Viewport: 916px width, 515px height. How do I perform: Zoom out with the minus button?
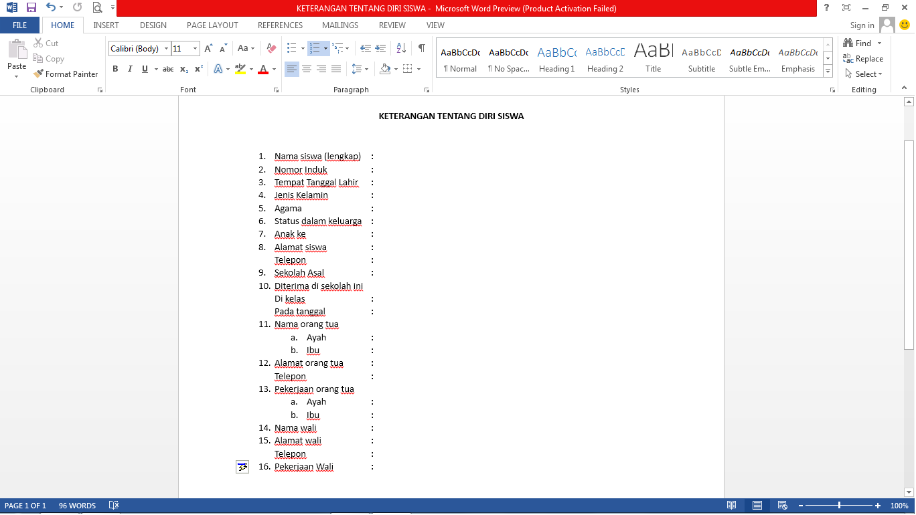(801, 506)
